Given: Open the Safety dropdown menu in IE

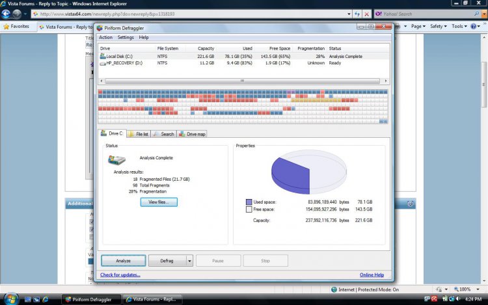Looking at the screenshot, I should pos(438,27).
